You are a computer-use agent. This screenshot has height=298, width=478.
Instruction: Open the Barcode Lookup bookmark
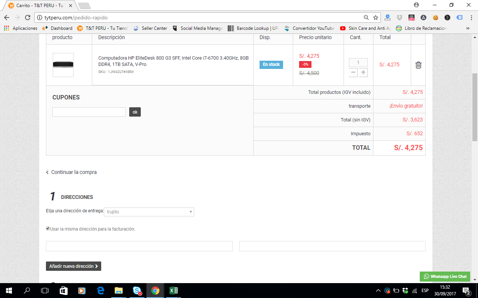pyautogui.click(x=253, y=28)
